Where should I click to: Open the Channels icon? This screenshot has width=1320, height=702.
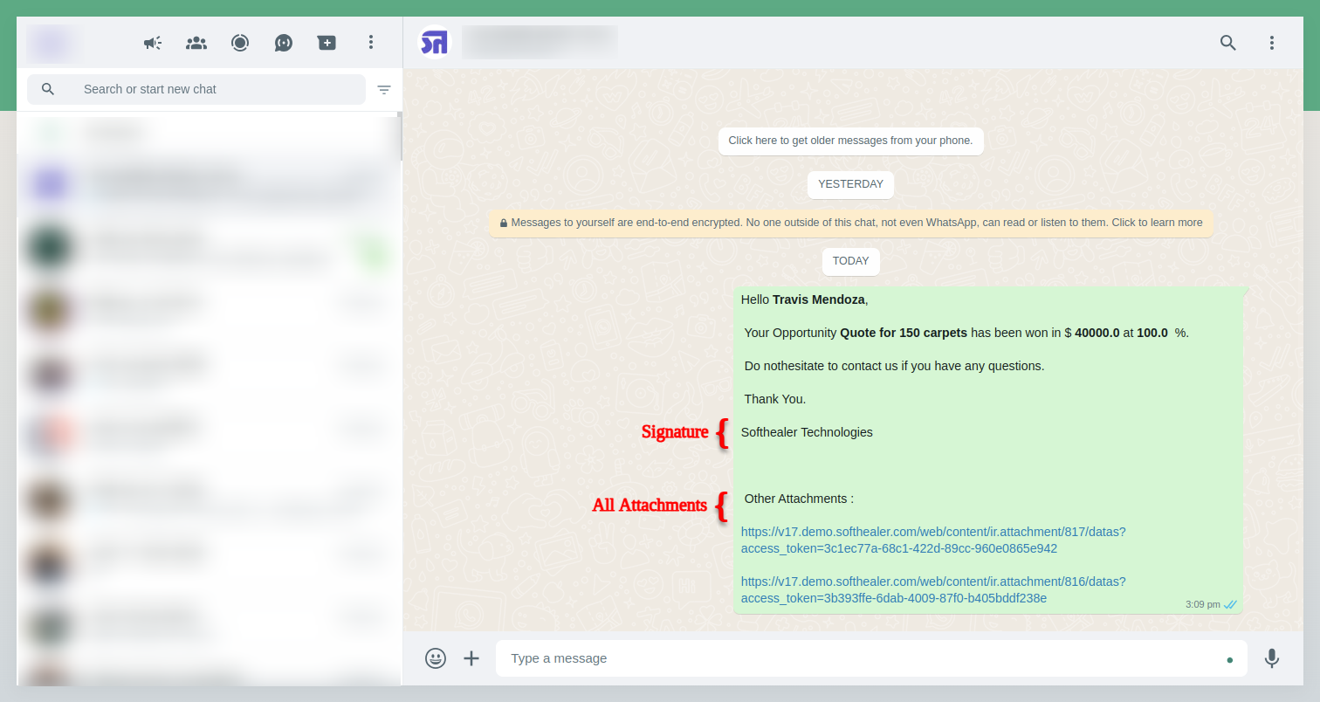pos(284,42)
